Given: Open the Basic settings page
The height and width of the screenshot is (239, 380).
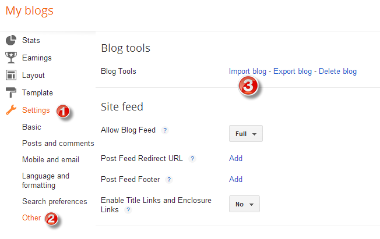Looking at the screenshot, I should coord(31,127).
